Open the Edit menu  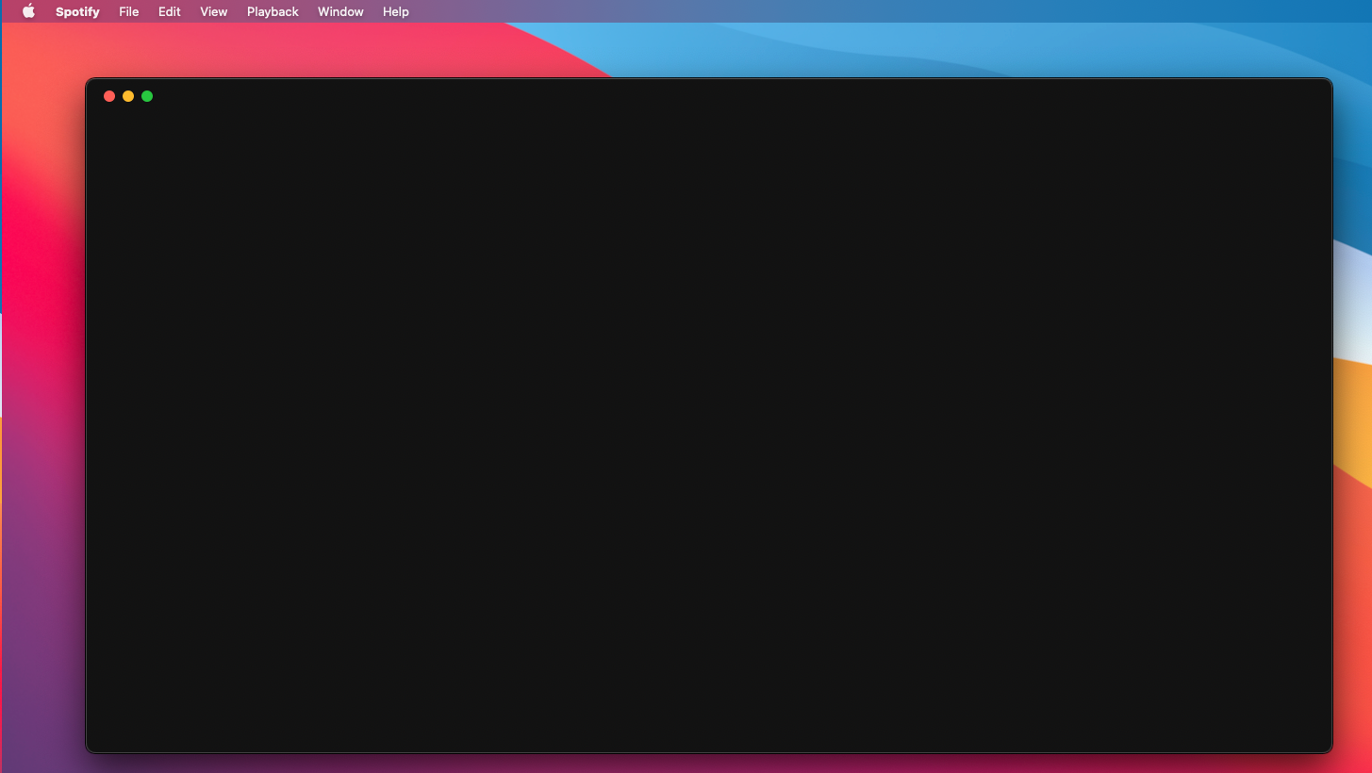coord(170,11)
